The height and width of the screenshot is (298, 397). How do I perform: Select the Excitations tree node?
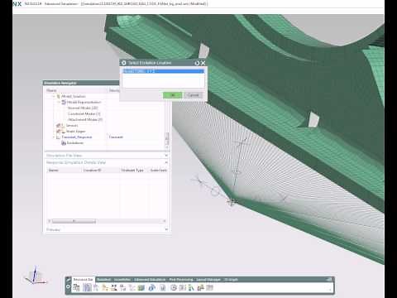[74, 143]
